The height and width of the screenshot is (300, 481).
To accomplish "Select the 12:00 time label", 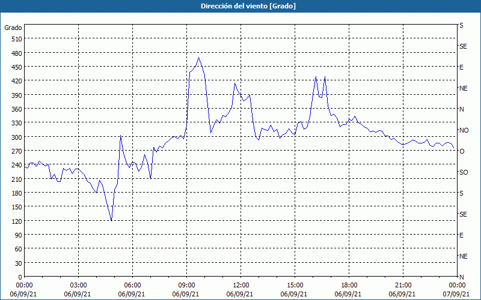I will tap(241, 286).
